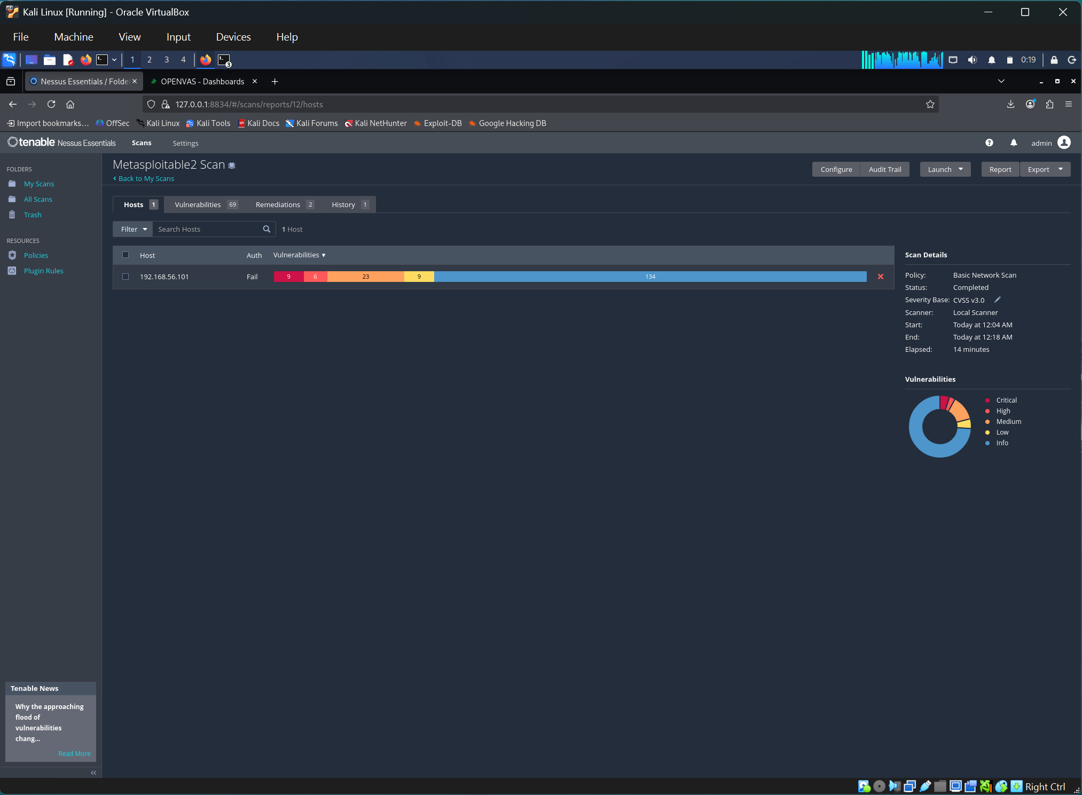Open the Exploit-DB bookmark

(x=438, y=123)
